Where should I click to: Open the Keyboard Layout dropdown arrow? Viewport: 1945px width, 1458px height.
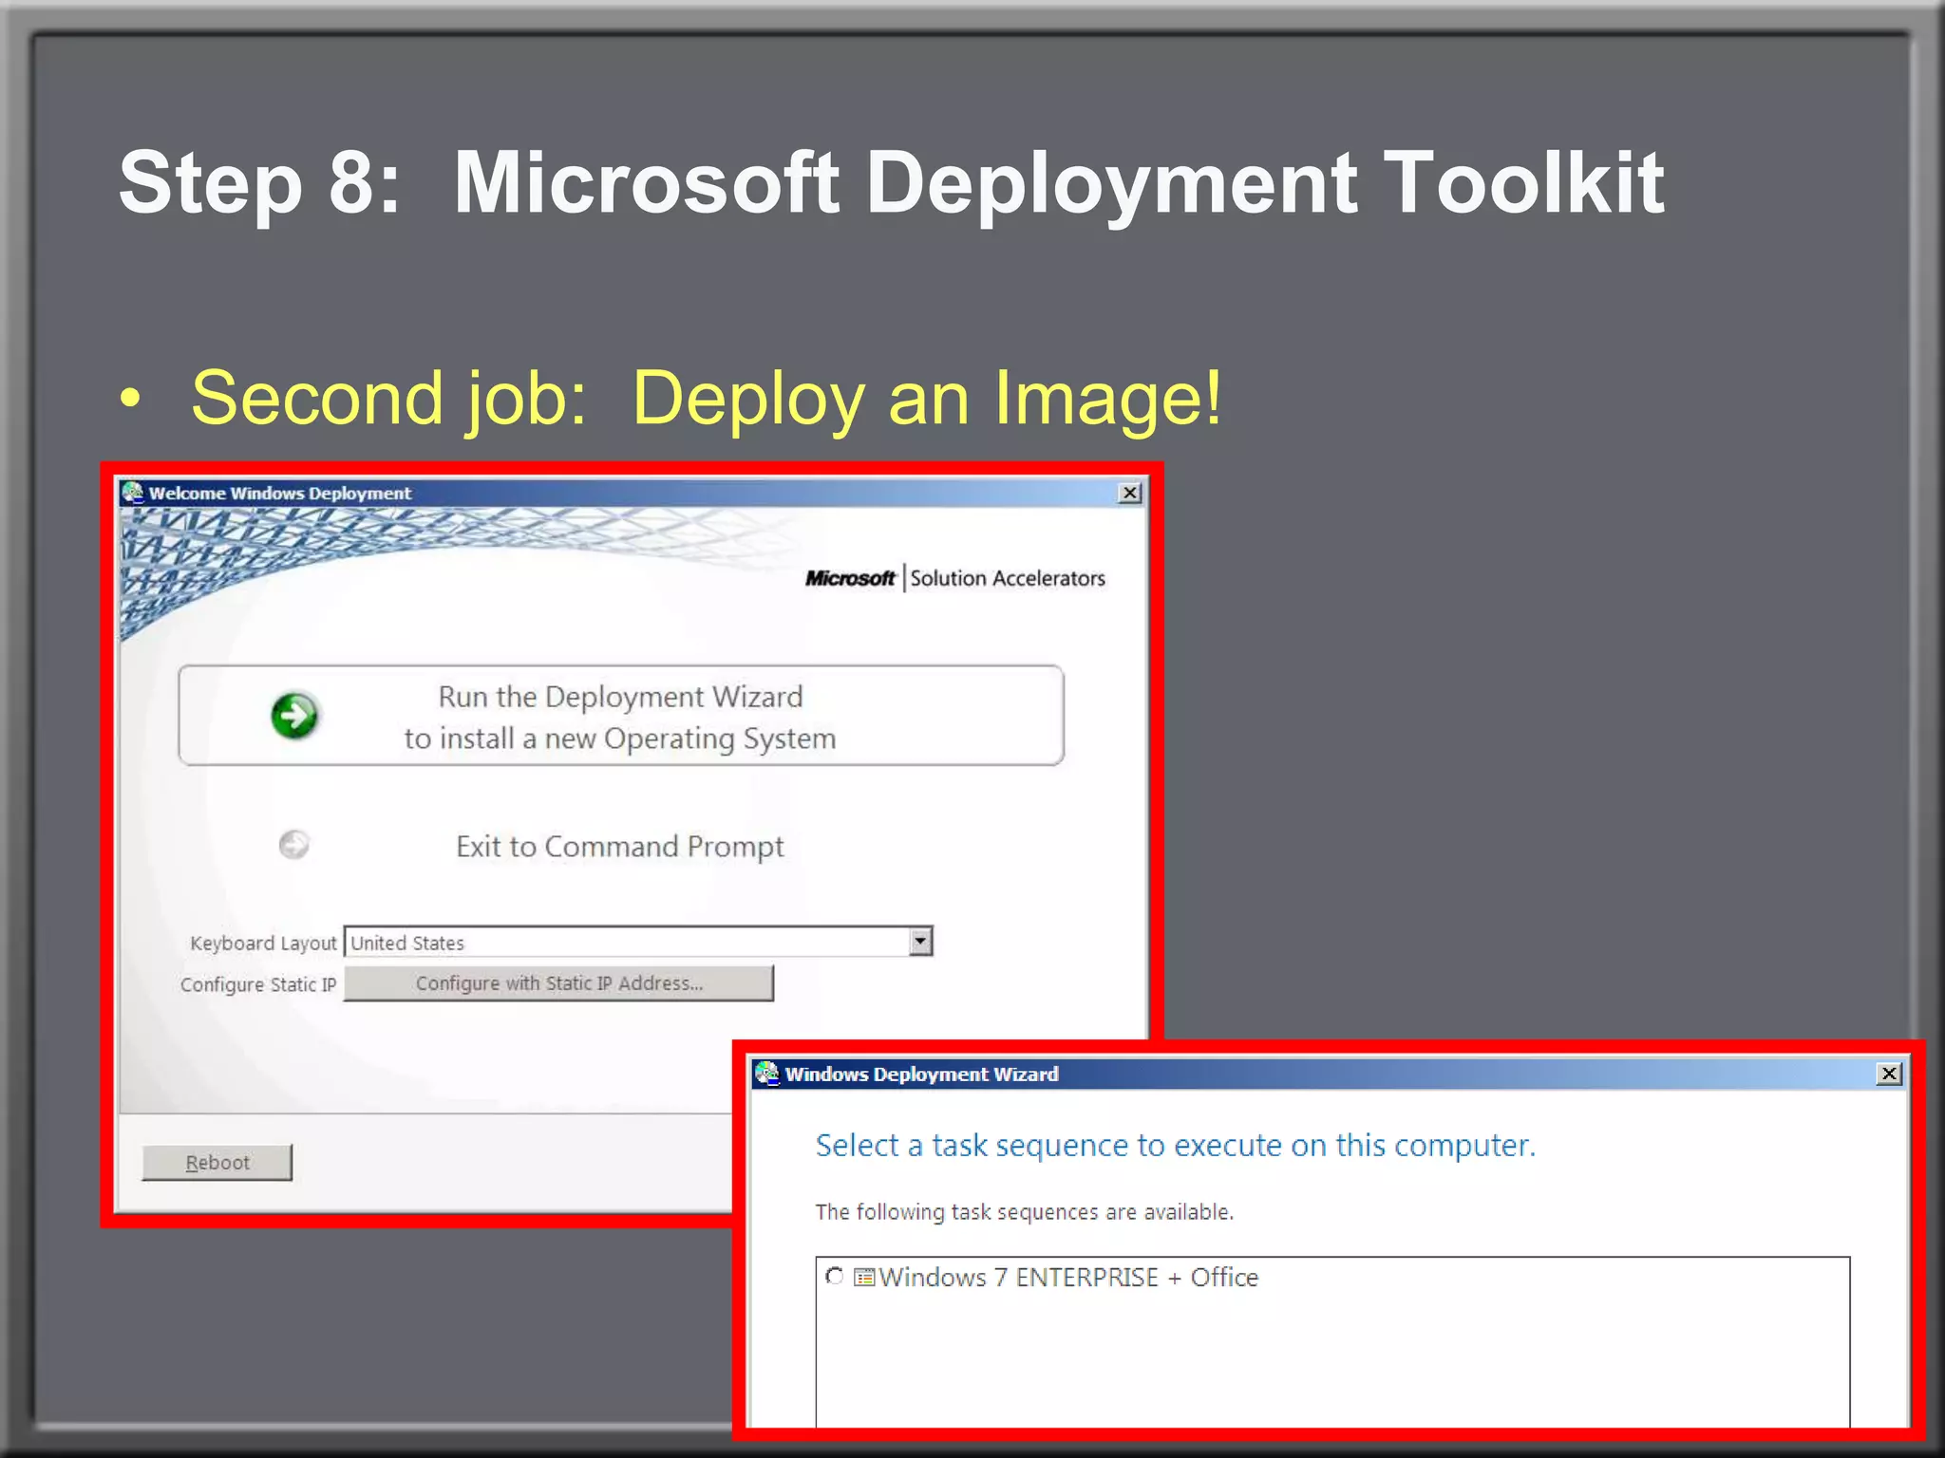(x=920, y=942)
